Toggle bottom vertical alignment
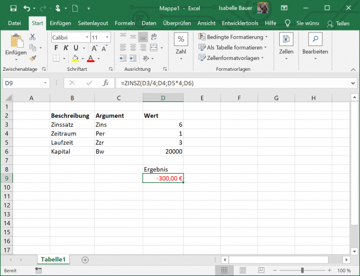This screenshot has width=360, height=276. click(143, 37)
